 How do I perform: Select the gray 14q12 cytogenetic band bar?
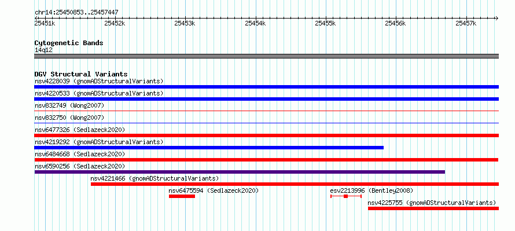point(266,56)
